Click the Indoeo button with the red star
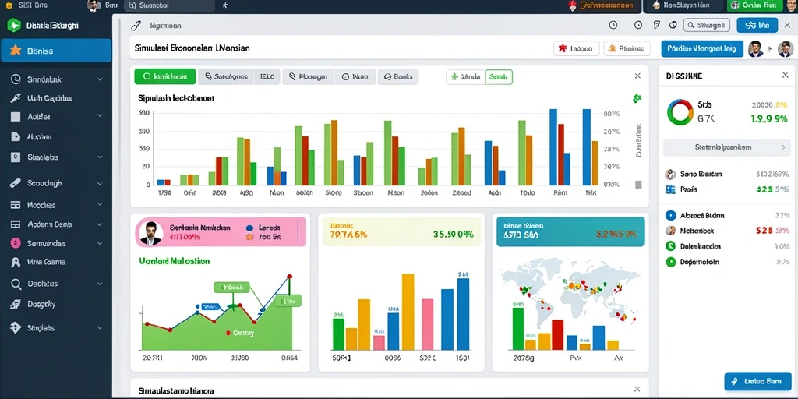 coord(576,49)
